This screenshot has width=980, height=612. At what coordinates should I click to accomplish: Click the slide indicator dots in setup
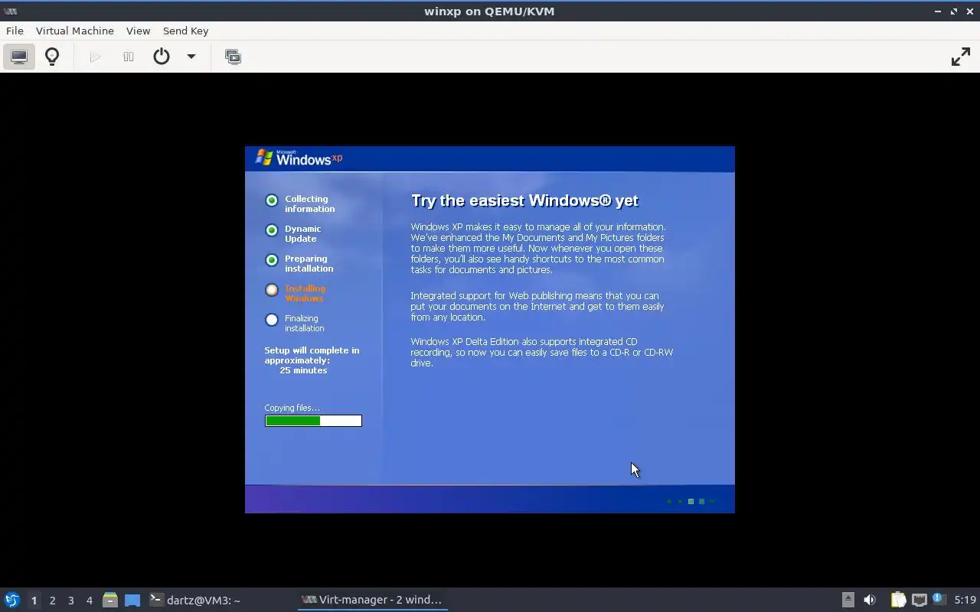[x=691, y=502]
